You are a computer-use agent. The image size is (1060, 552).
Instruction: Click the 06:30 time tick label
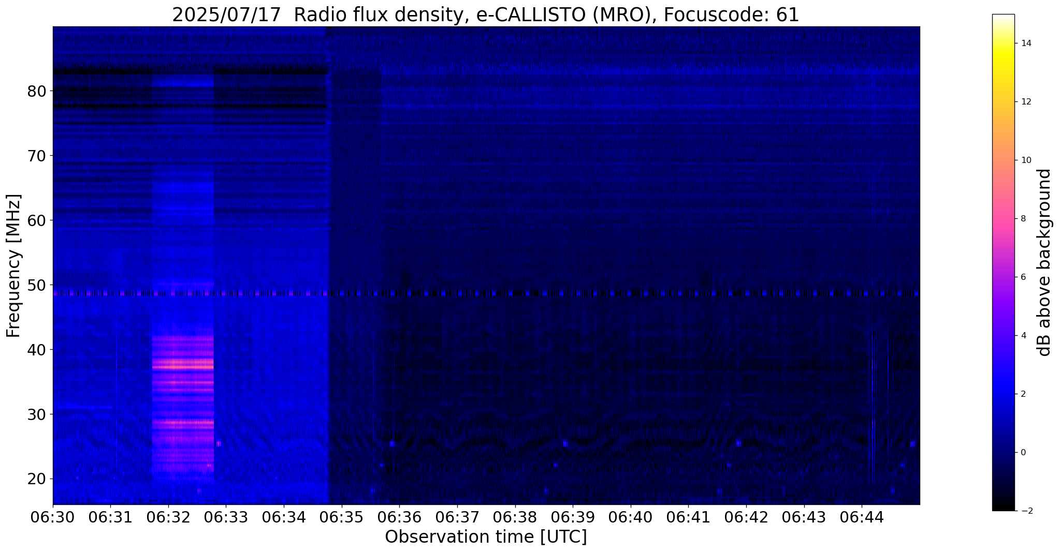[x=53, y=516]
